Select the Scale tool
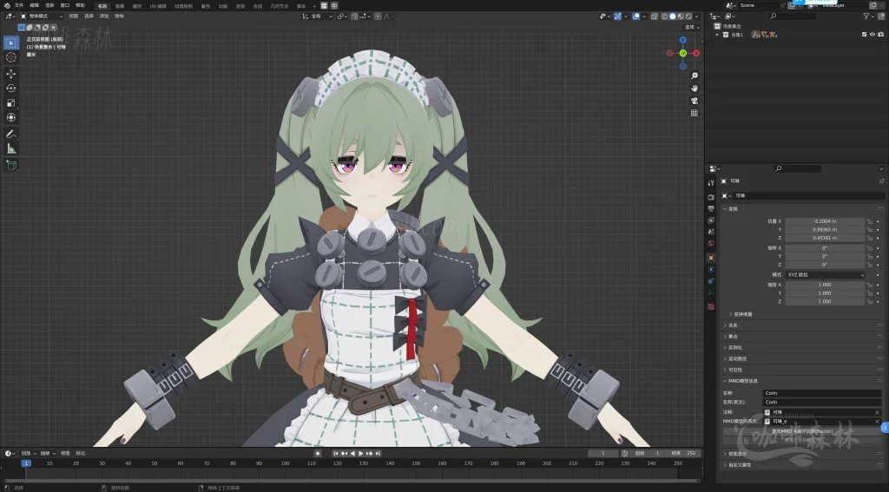Screen dimensions: 889x492 [10, 103]
